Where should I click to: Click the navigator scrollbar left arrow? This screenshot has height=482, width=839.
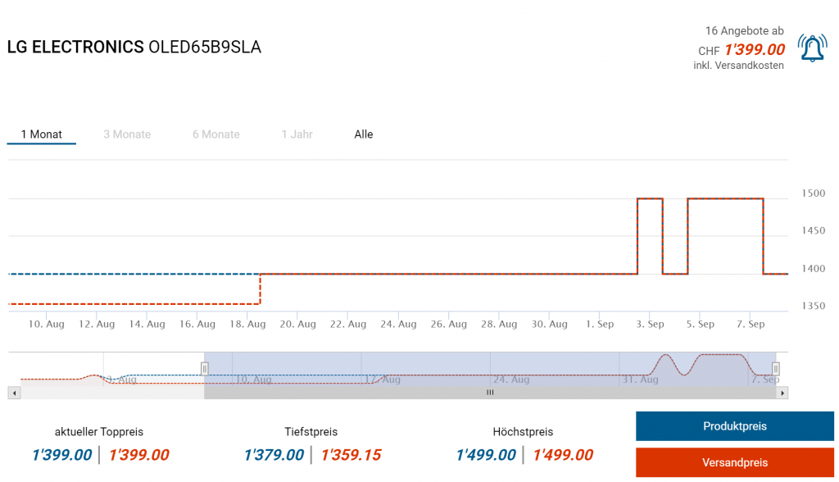(x=13, y=393)
